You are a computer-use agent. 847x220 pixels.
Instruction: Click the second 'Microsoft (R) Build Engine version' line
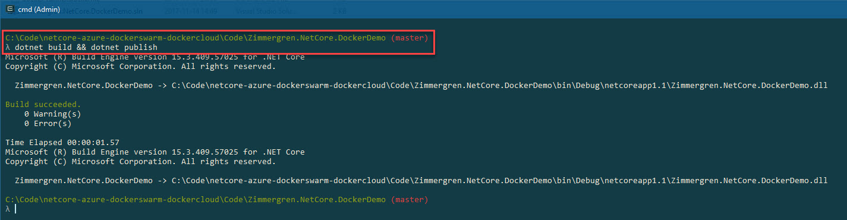155,152
